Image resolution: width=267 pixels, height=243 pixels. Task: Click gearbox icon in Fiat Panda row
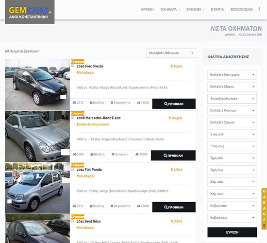(x=112, y=206)
